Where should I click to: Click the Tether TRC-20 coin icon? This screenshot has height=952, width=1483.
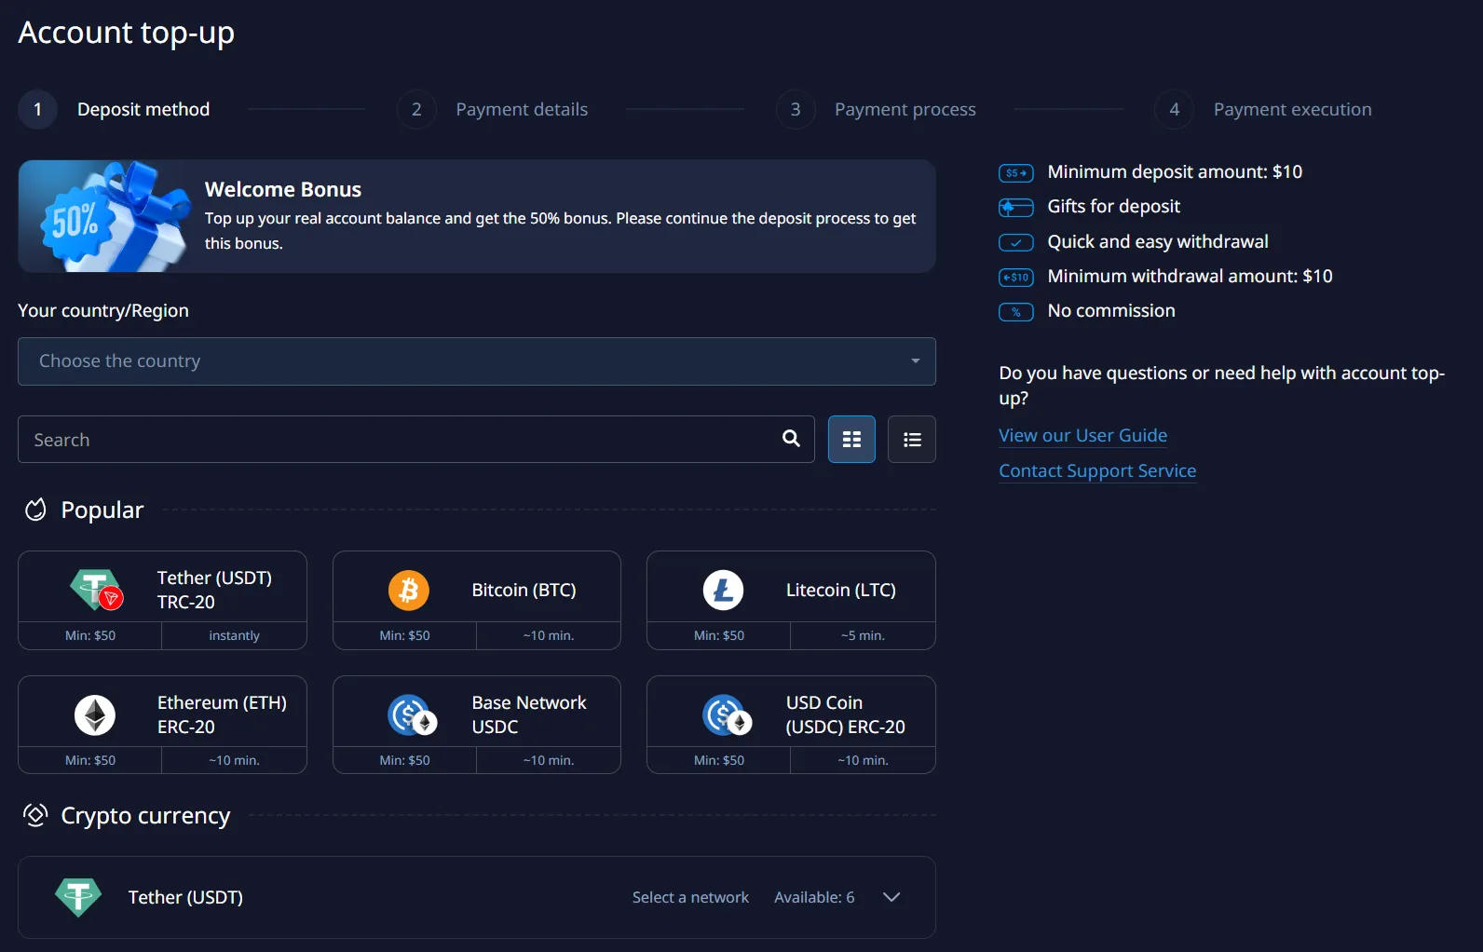click(96, 590)
